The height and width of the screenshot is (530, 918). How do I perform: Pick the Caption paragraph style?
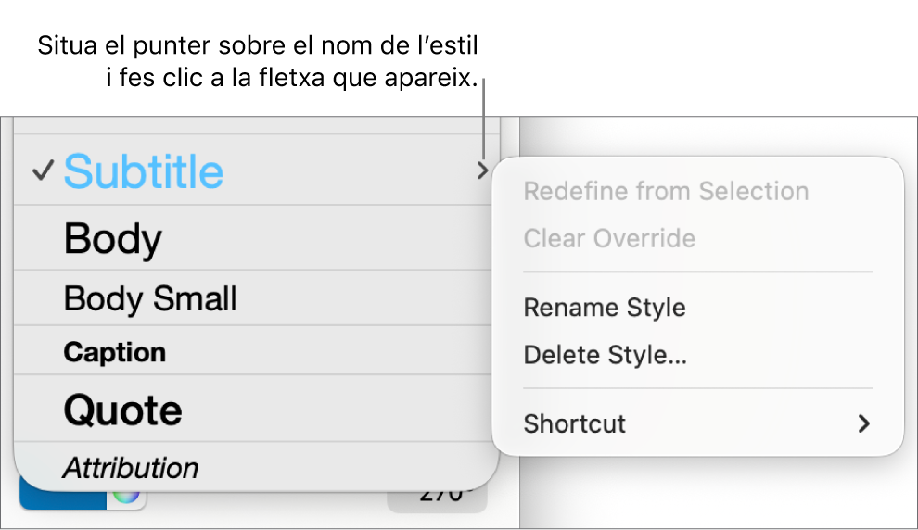[x=114, y=352]
